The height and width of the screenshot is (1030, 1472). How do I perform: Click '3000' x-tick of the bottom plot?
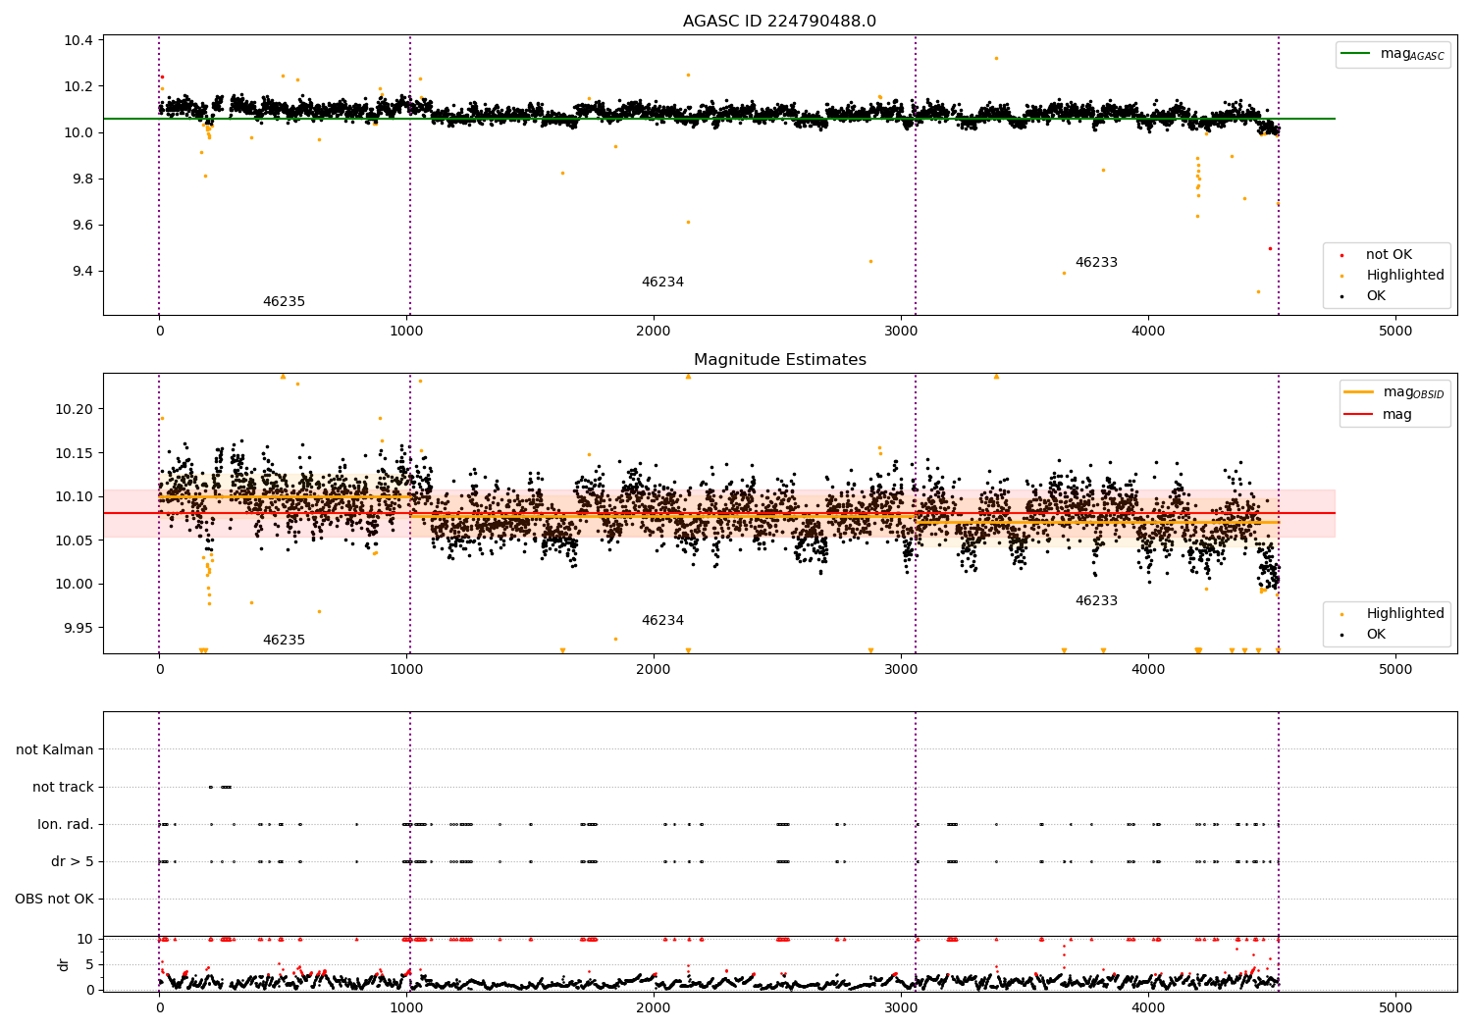[x=901, y=1006]
